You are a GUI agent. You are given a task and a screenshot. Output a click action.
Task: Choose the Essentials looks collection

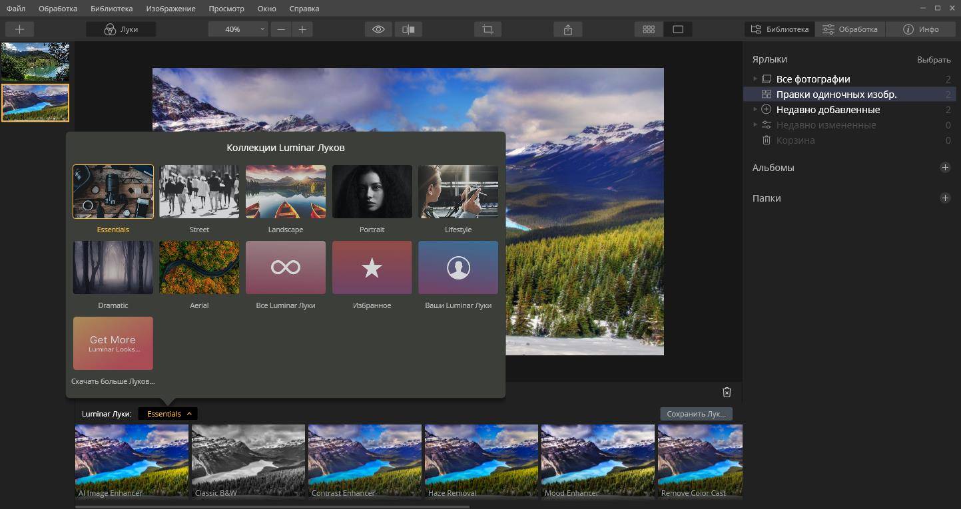click(x=113, y=192)
